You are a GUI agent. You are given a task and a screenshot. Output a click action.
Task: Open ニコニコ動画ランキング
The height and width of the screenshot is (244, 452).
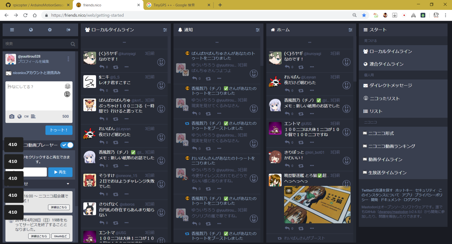(403, 146)
